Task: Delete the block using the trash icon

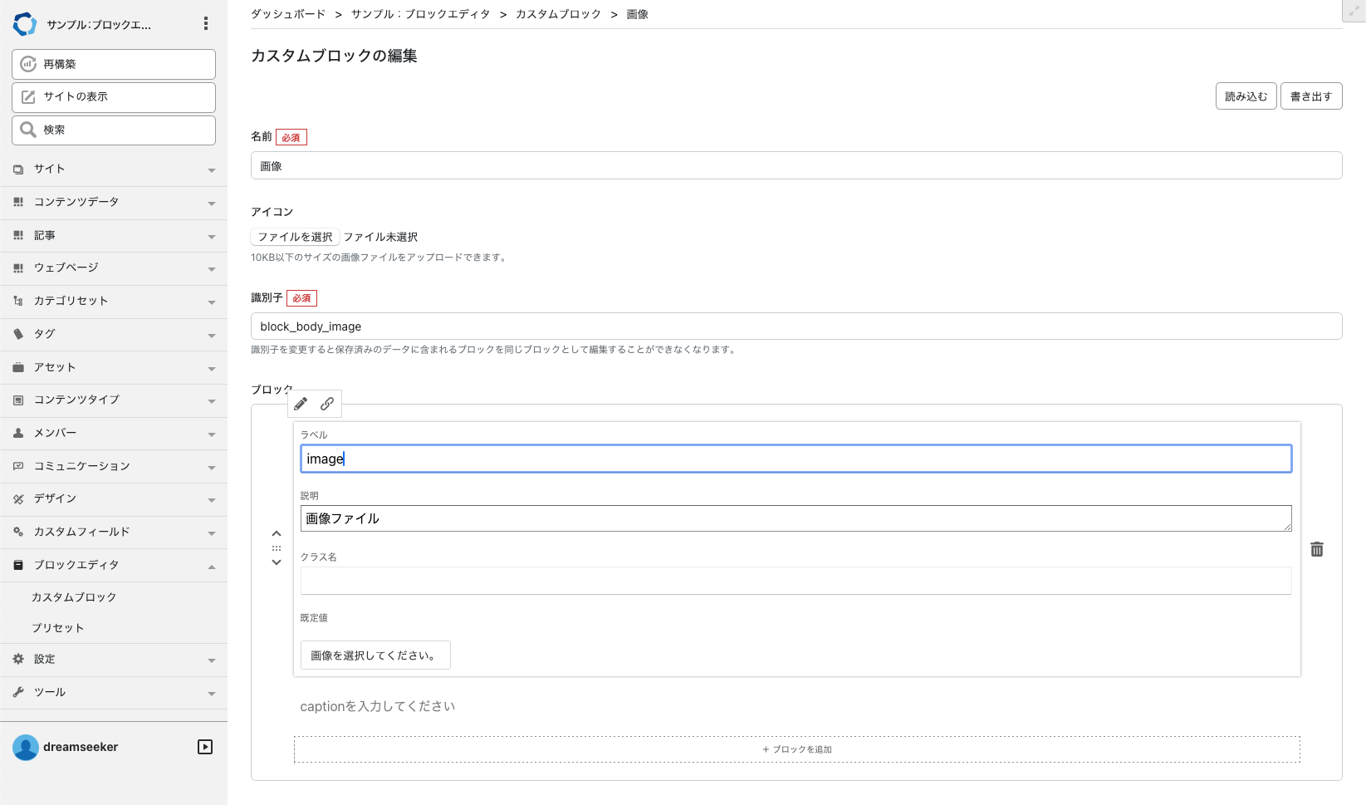Action: click(x=1317, y=549)
